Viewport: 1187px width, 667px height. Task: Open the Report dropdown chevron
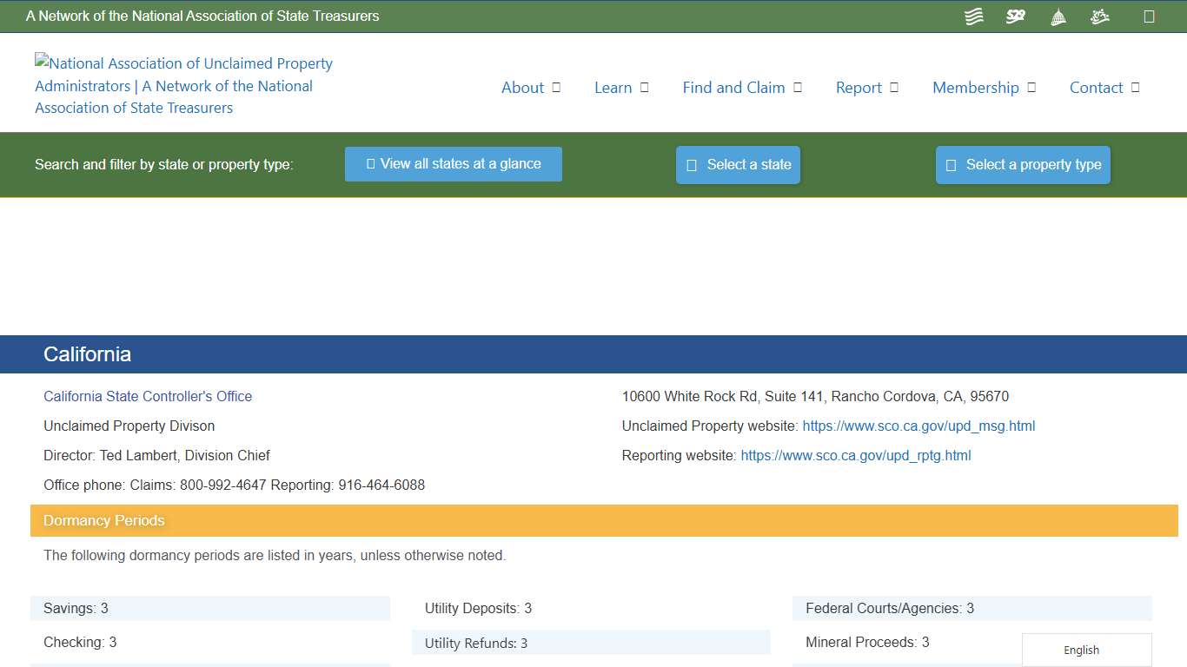pos(895,88)
